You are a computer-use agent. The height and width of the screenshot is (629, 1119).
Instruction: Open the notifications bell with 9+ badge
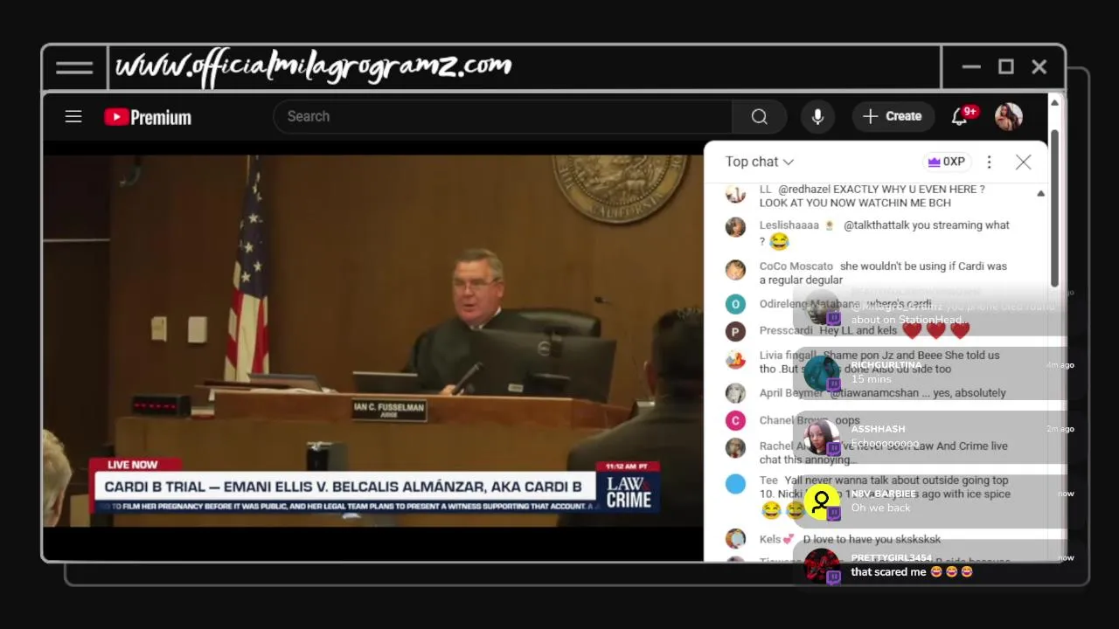click(x=961, y=116)
